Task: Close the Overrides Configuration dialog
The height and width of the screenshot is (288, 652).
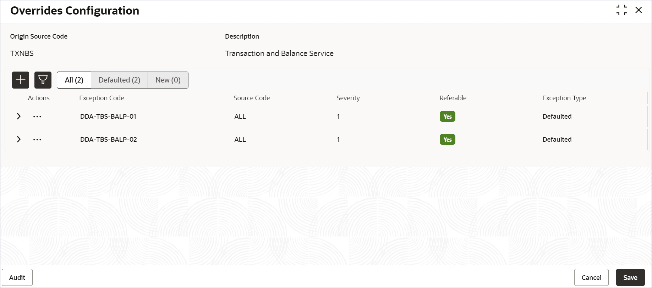Action: coord(639,10)
